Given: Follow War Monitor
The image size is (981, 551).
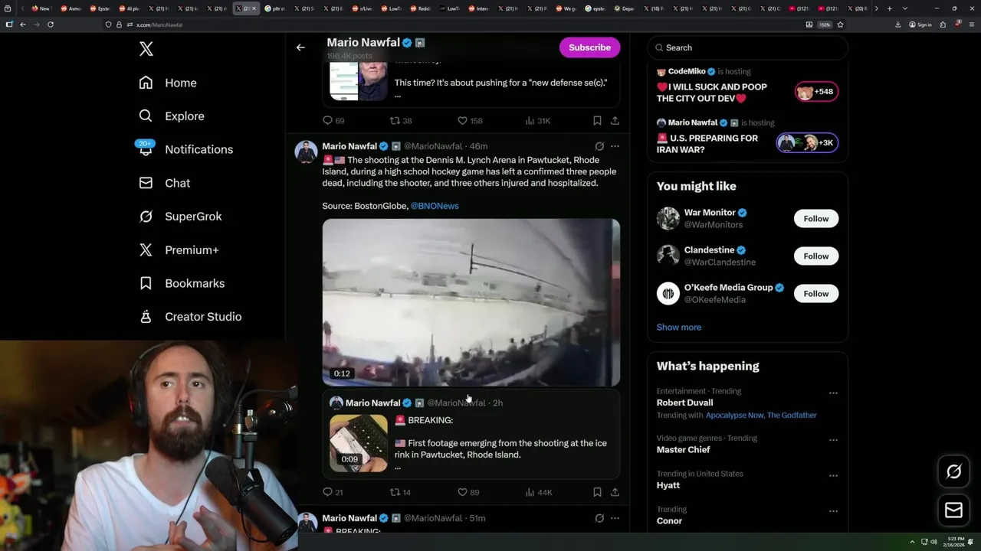Looking at the screenshot, I should (x=815, y=219).
